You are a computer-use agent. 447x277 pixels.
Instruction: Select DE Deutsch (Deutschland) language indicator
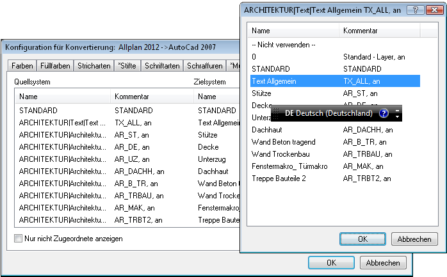click(329, 113)
